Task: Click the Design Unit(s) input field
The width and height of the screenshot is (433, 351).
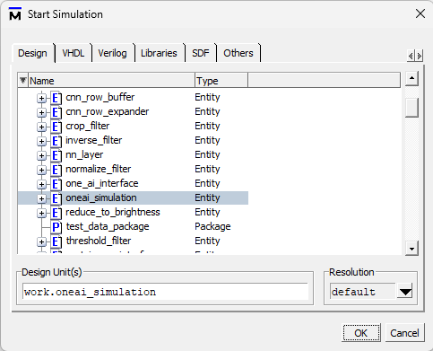Action: (165, 292)
